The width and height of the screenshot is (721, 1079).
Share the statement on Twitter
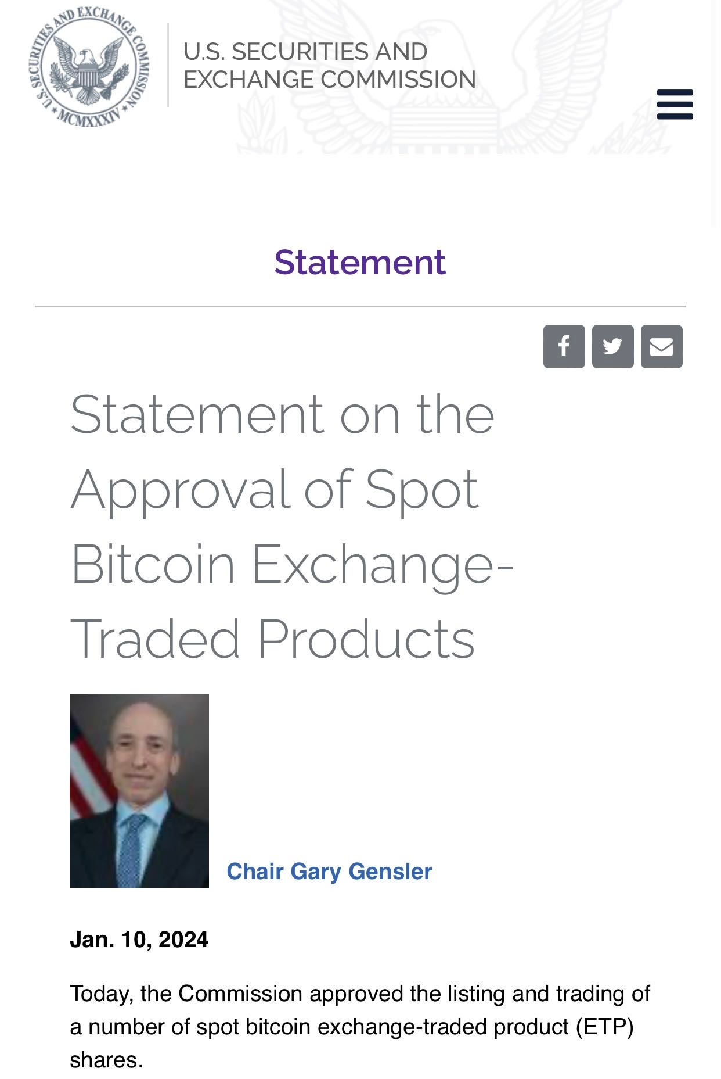[x=612, y=347]
